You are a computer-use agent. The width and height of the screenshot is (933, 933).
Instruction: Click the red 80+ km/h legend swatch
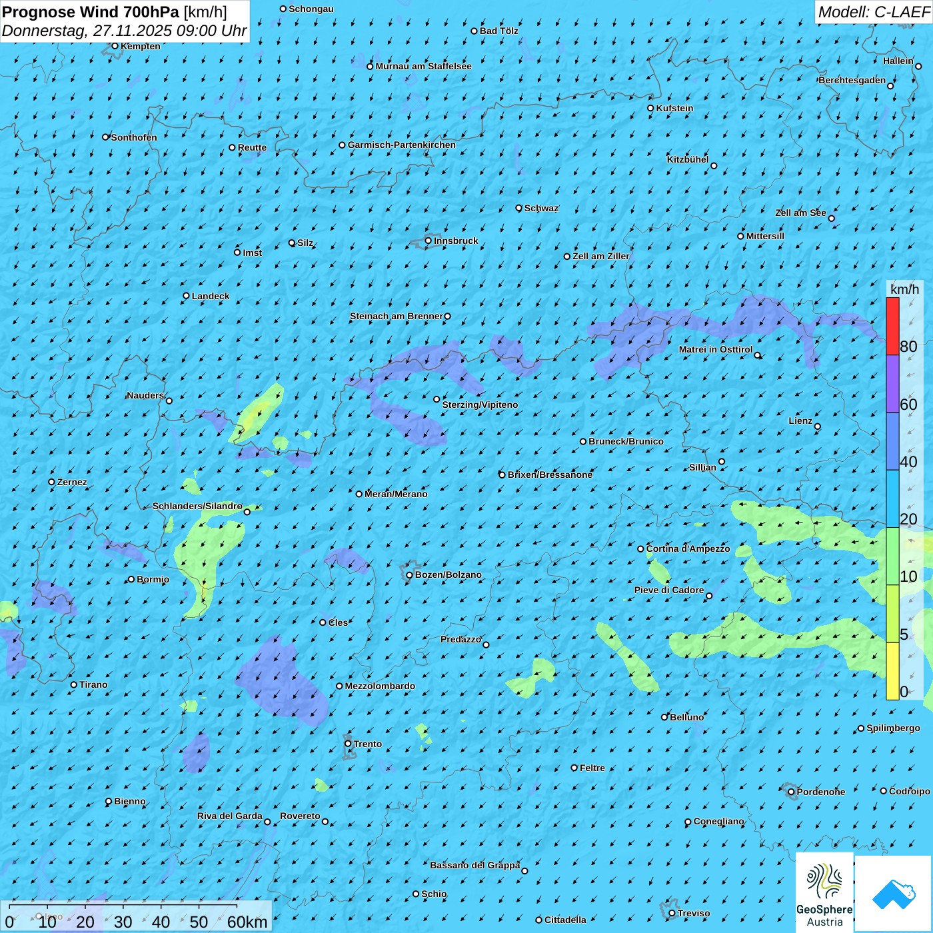(x=892, y=326)
